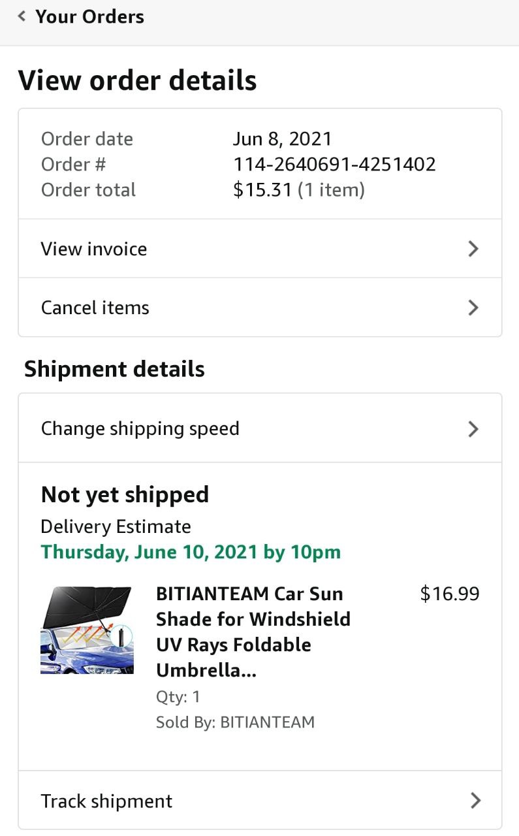Tap the chevron arrow on Cancel items
Image resolution: width=519 pixels, height=836 pixels.
[x=474, y=308]
